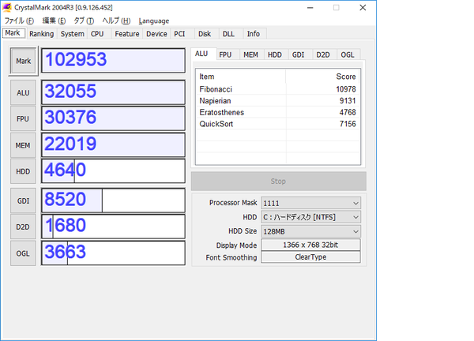Select the QuickSort row
The image size is (474, 341).
click(x=278, y=124)
